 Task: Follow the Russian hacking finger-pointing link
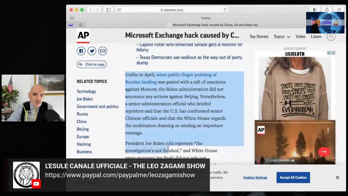(171, 78)
